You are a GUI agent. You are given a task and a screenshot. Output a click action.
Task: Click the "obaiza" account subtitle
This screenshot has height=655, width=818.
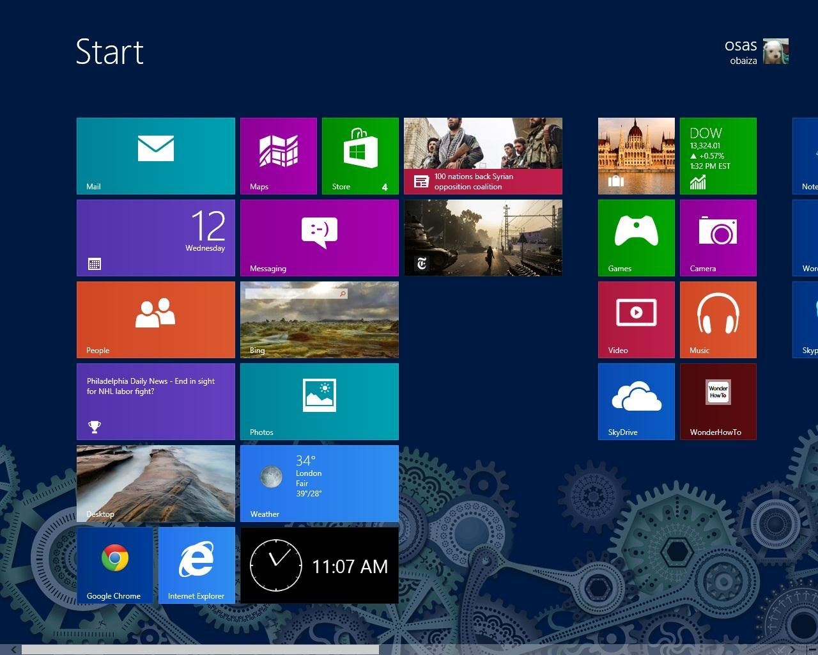[x=743, y=61]
